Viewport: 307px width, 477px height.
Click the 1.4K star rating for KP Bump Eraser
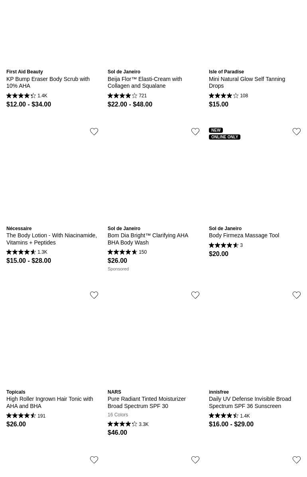tap(27, 96)
